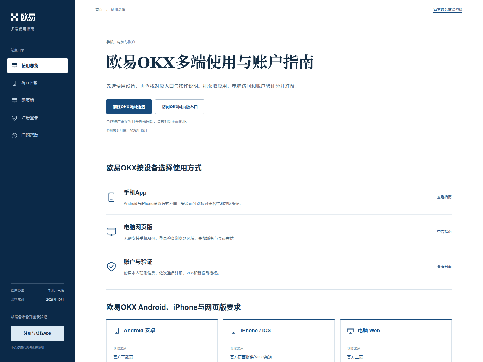Click 查看指南 for 手机App

[x=444, y=197]
